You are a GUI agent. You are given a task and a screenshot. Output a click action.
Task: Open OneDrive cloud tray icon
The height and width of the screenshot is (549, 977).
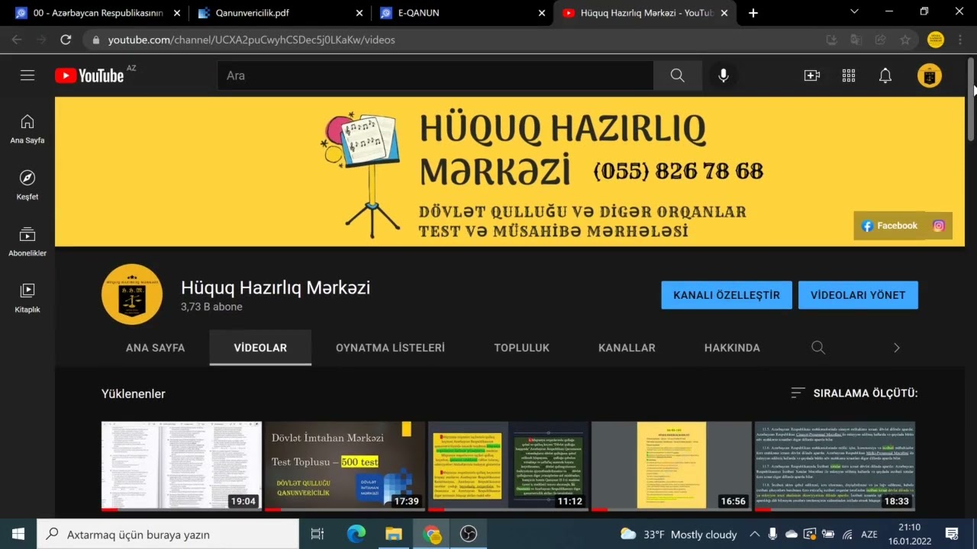pyautogui.click(x=792, y=534)
